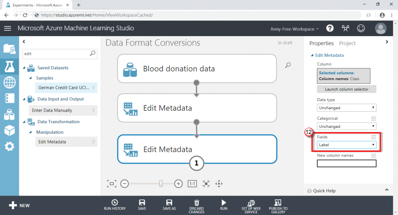Screen dimensions: 398x215
Task: Click the zoom out minus icon
Action: 124,184
